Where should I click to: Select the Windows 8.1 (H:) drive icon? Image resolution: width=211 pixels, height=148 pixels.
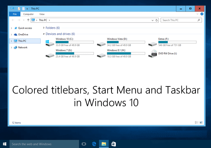(x=101, y=55)
